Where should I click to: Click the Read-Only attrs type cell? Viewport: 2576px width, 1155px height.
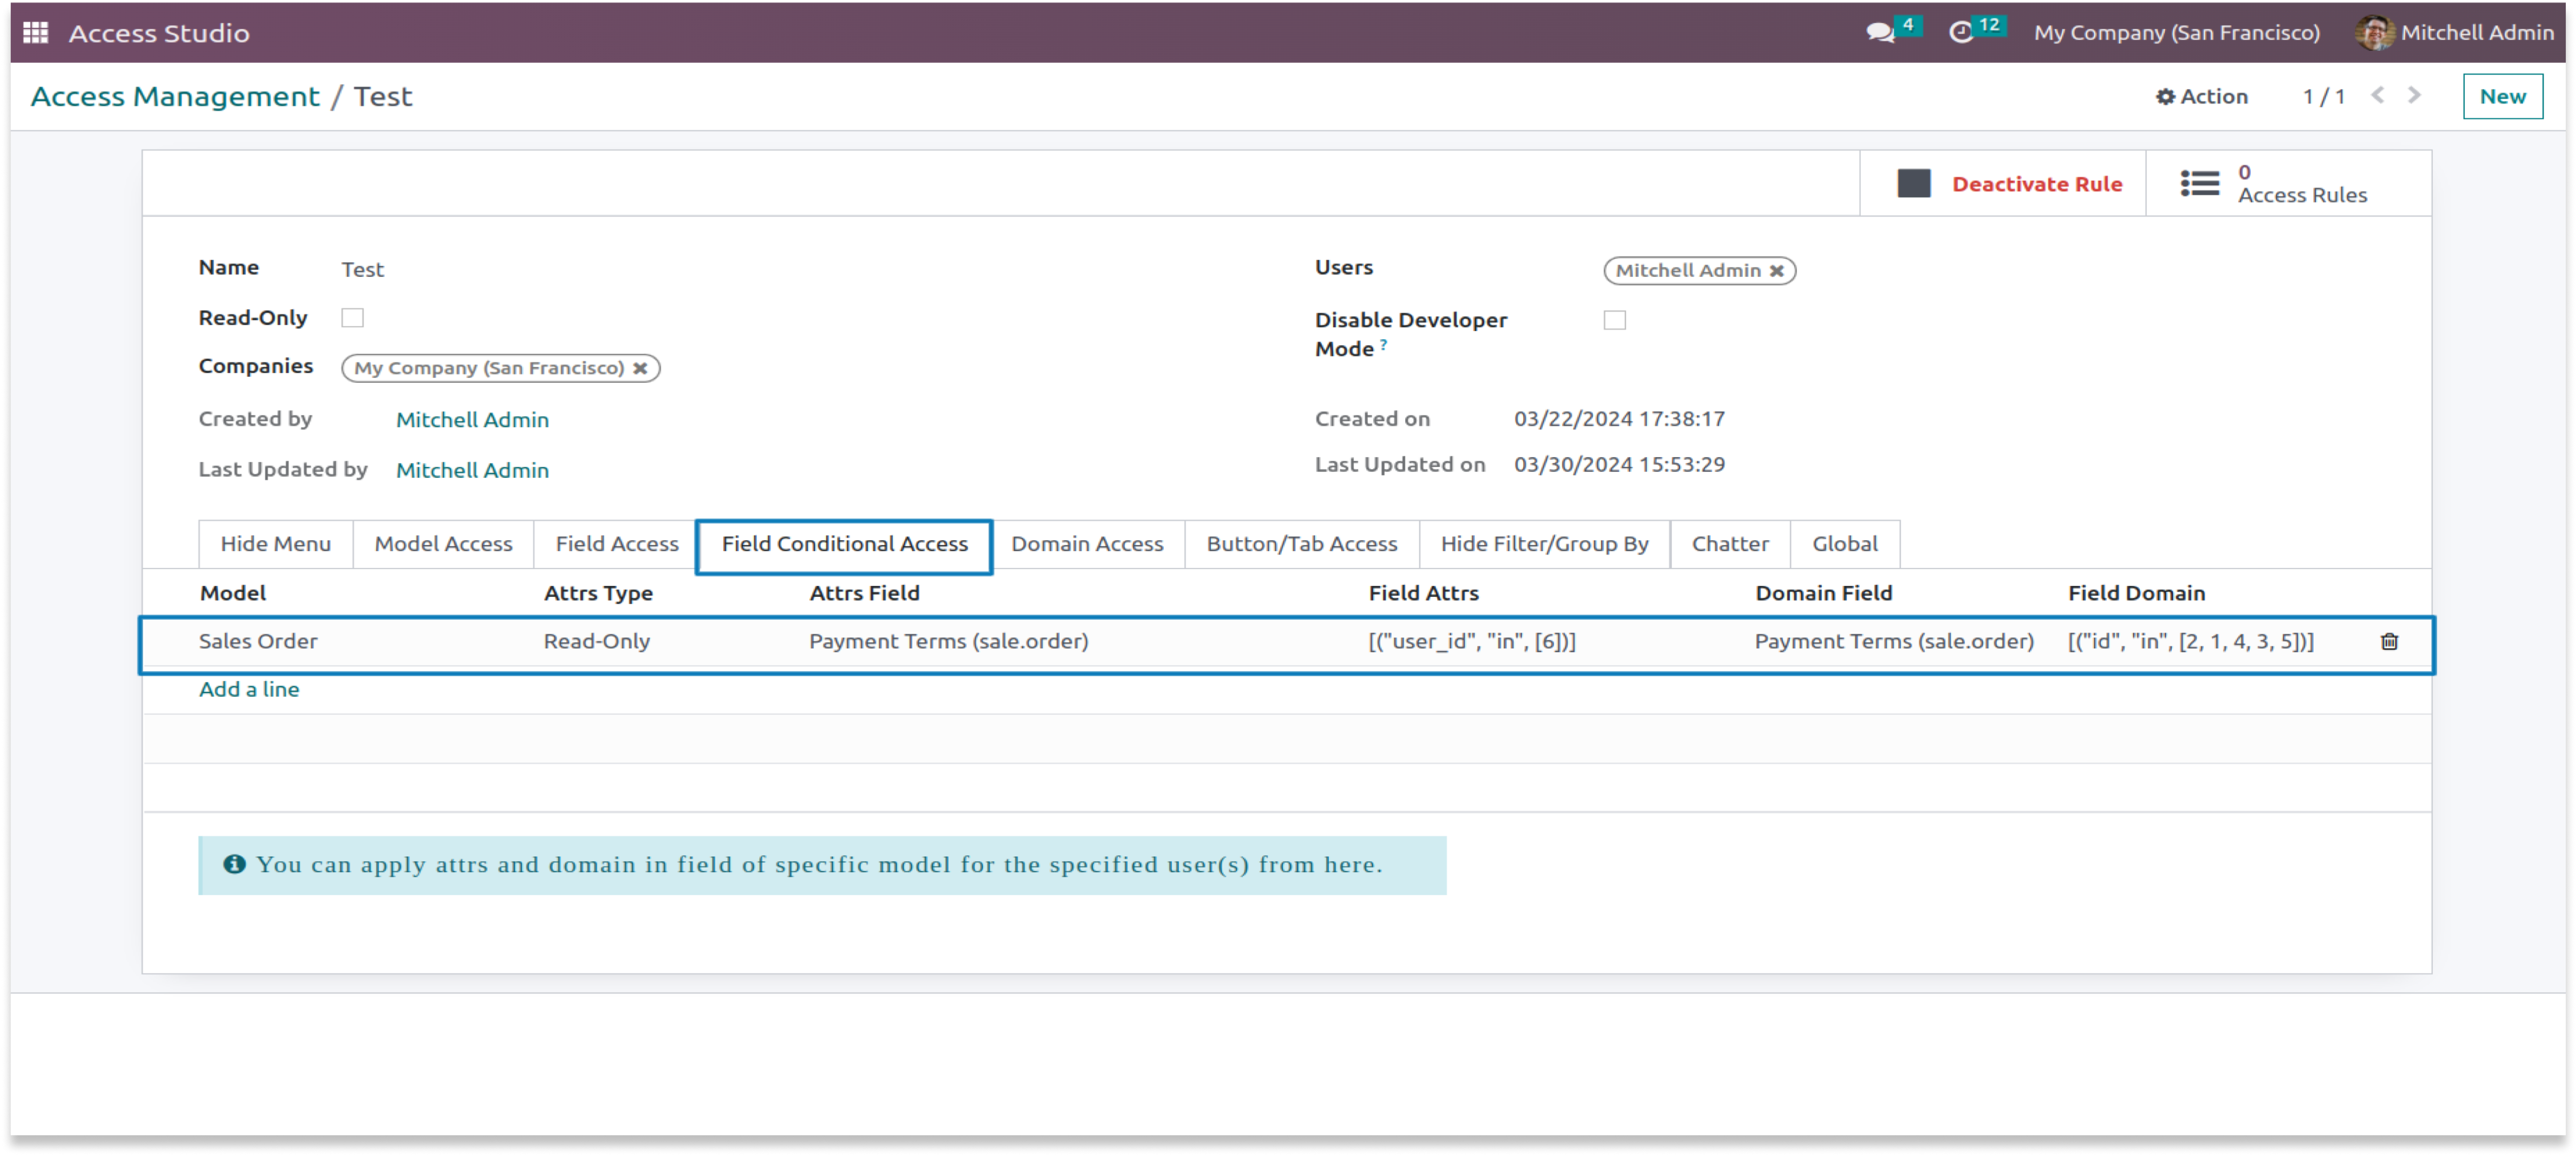click(x=597, y=642)
